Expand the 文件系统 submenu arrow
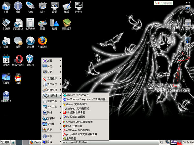 pos(61,84)
